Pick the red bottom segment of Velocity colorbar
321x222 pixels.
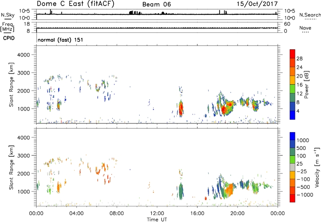[x=293, y=198]
